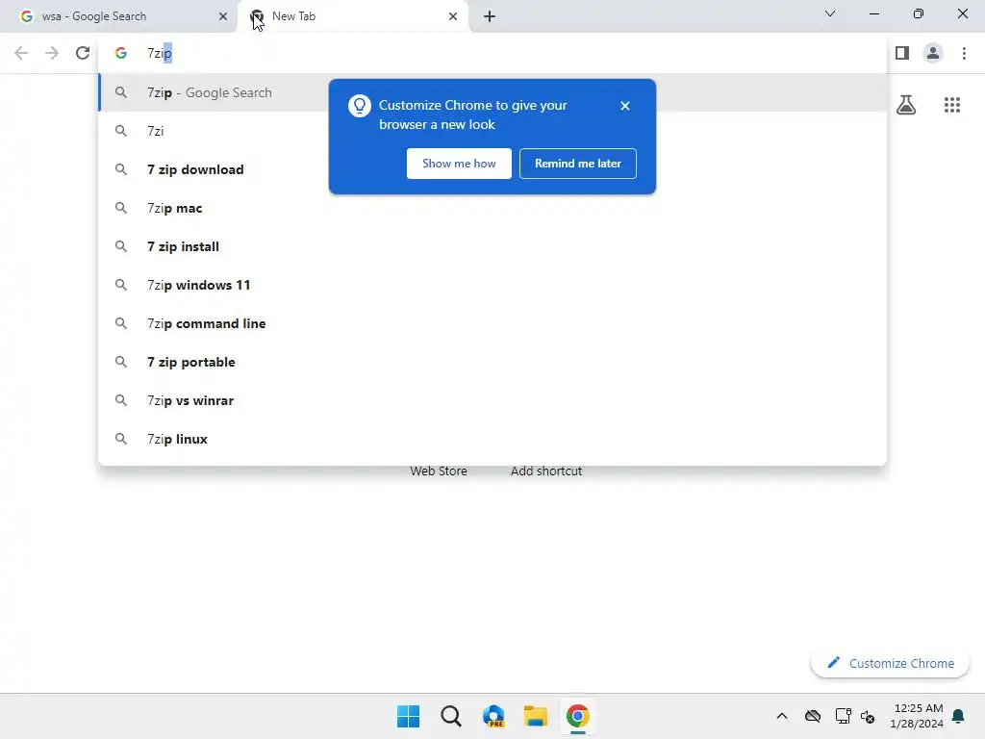The width and height of the screenshot is (985, 739).
Task: Click the address bar text 7zip
Action: (x=160, y=54)
